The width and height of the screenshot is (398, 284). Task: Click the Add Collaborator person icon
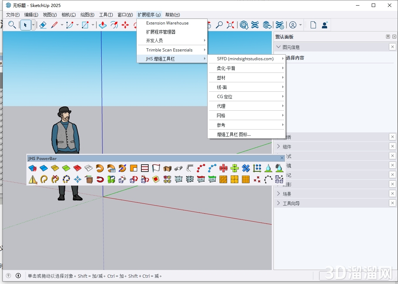[x=324, y=25]
